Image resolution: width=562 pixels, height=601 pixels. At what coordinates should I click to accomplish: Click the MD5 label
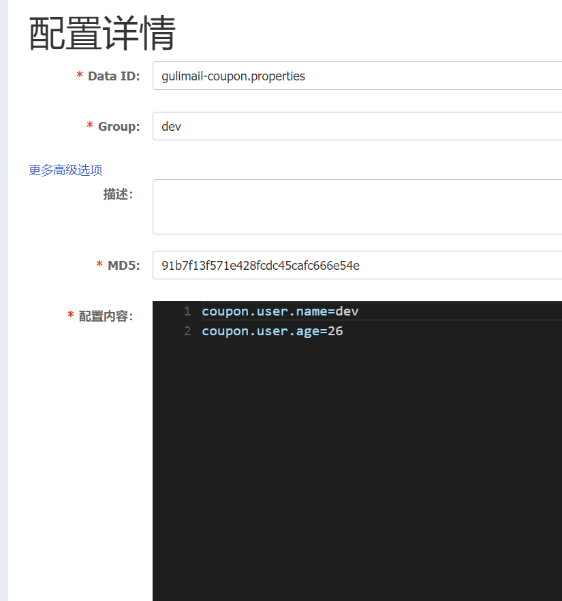point(124,265)
